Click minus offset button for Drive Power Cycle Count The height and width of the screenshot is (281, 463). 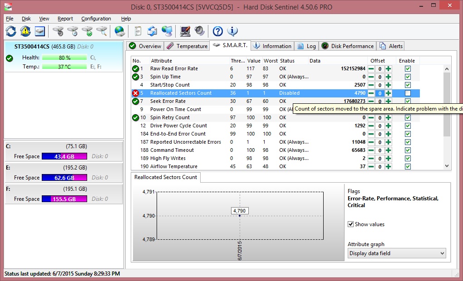coord(371,126)
